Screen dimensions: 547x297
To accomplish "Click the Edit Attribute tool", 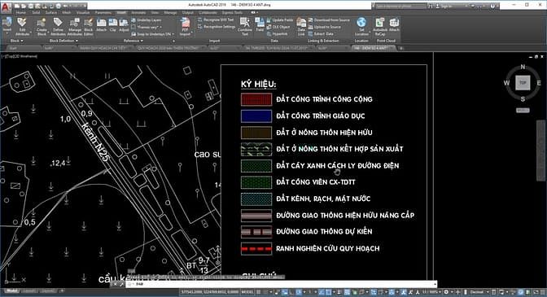I will (x=22, y=27).
